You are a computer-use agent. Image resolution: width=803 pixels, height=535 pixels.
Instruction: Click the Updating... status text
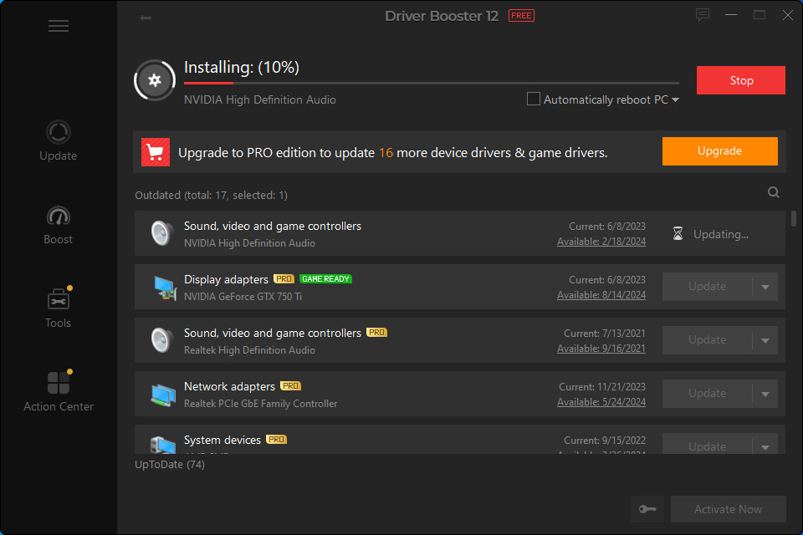(x=720, y=234)
